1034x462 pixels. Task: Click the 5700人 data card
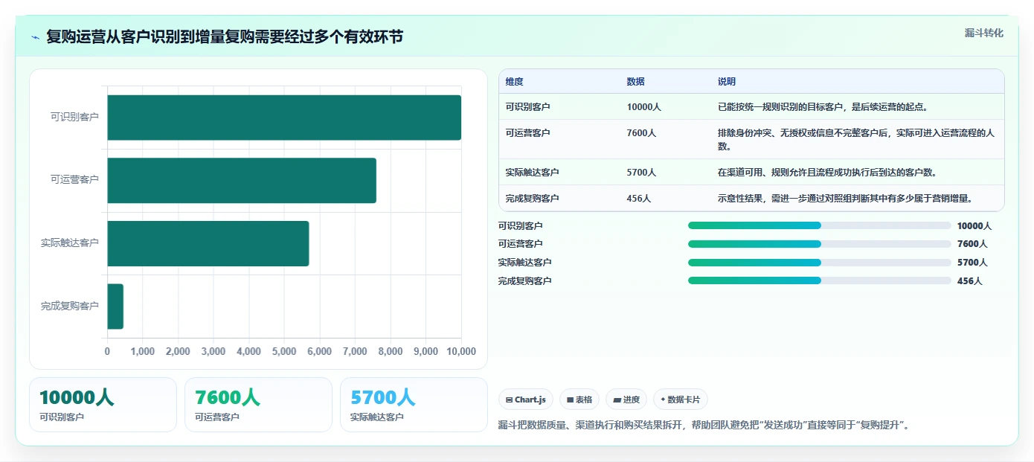414,405
